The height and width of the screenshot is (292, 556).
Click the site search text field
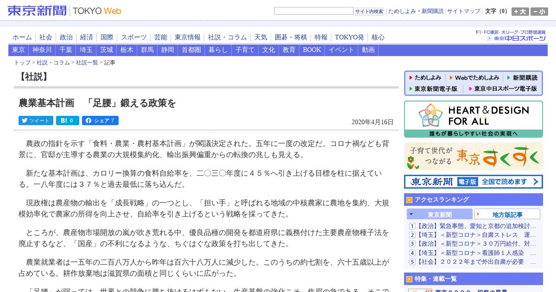click(314, 11)
